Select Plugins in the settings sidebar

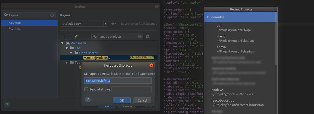29,28
